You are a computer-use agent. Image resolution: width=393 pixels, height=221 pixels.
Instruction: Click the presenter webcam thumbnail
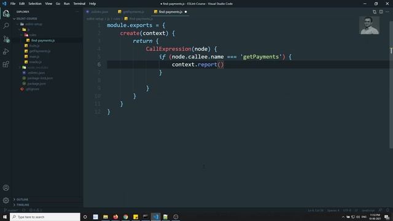pyautogui.click(x=369, y=25)
